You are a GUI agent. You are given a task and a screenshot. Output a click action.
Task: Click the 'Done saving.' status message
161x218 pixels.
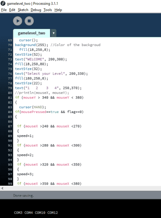(23, 196)
